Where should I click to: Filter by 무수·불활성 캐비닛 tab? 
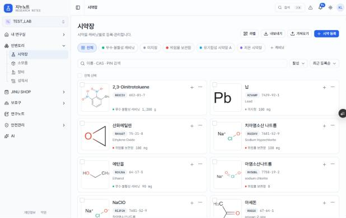(118, 48)
